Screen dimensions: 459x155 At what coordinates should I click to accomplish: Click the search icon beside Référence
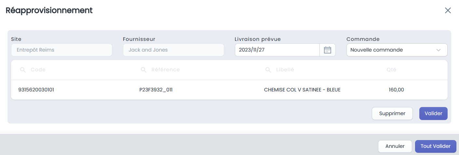tap(143, 70)
